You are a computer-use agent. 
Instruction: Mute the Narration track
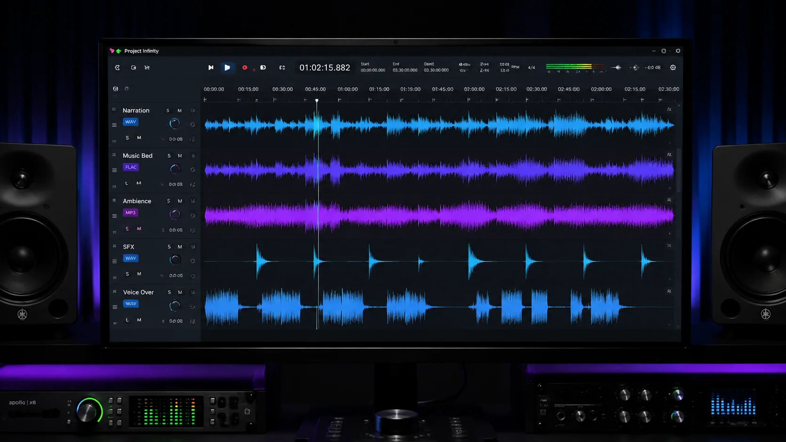tap(180, 111)
